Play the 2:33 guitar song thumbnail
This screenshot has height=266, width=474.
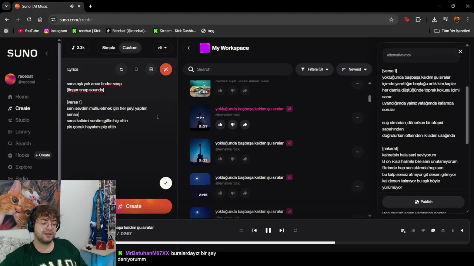(200, 151)
